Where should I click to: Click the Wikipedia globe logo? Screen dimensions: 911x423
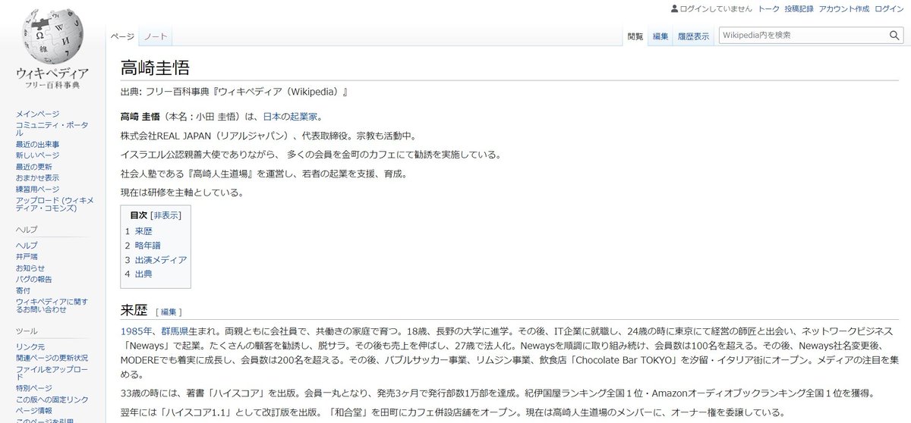pos(52,36)
